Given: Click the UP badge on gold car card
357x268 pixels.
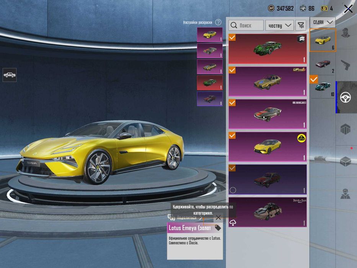Looking at the screenshot, I should point(299,70).
